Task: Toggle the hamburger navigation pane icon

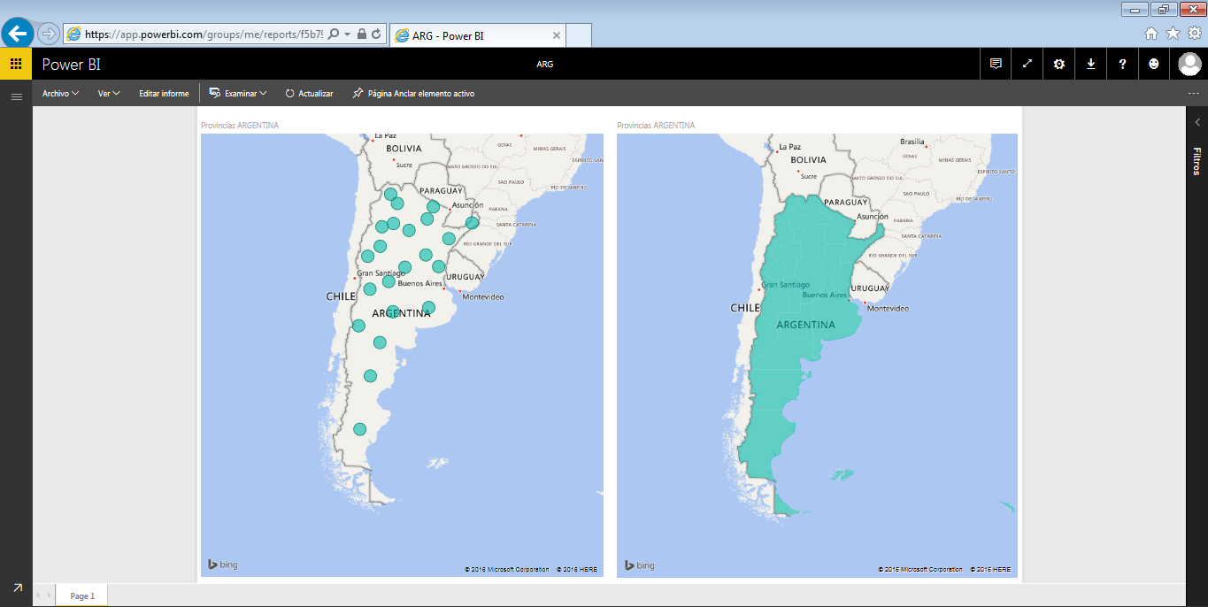Action: coord(16,96)
